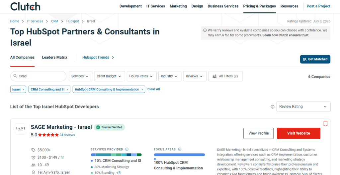The image size is (340, 175).
Task: Click the 100% HubSpot CRM Consulting & Implementation text
Action: click(x=178, y=165)
